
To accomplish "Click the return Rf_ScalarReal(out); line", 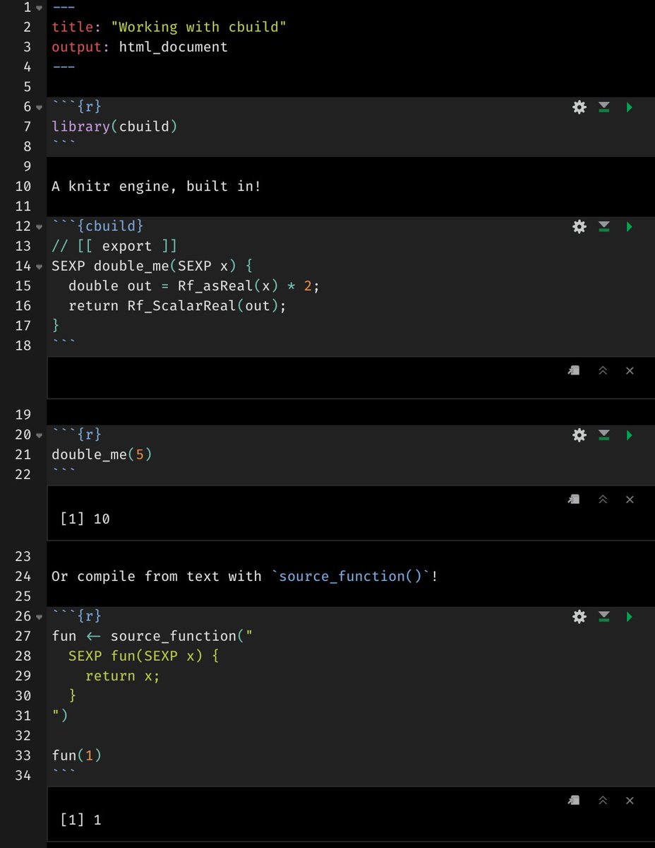I will point(177,305).
